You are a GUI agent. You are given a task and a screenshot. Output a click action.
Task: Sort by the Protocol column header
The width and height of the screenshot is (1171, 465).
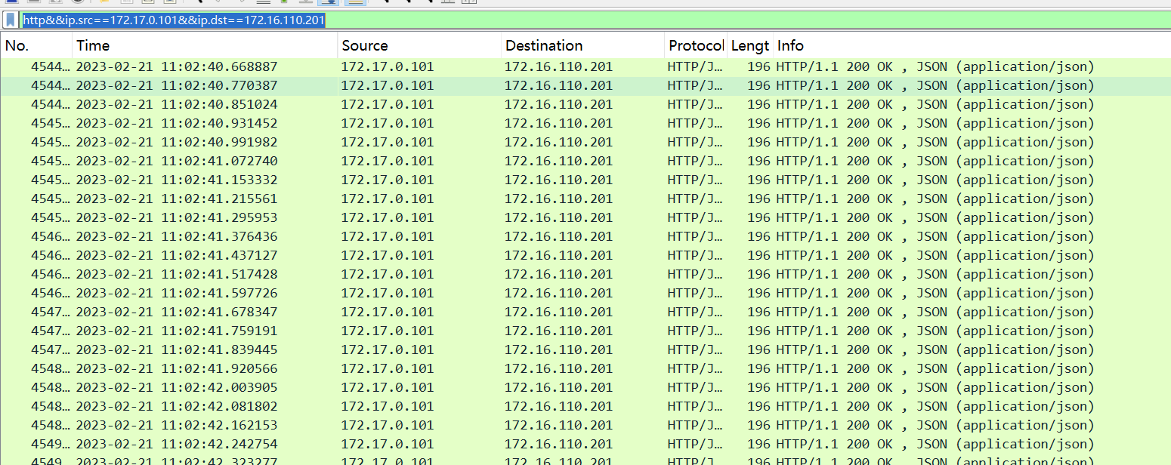(x=695, y=46)
